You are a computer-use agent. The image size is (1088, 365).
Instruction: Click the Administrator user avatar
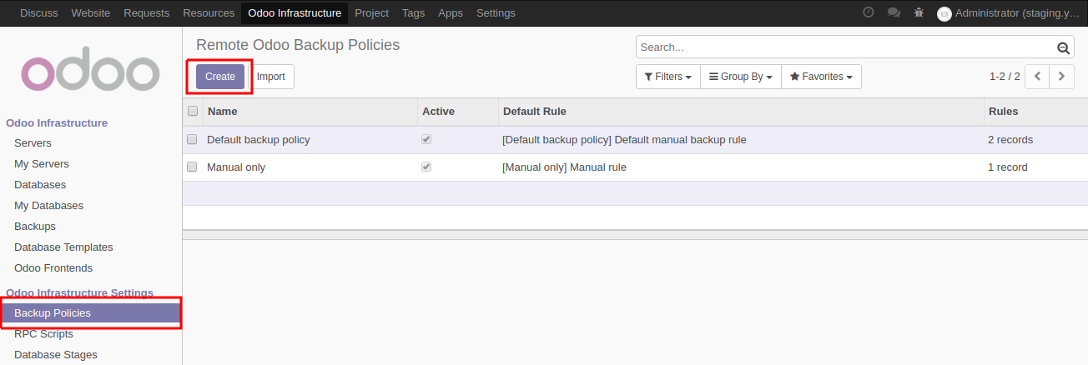pos(944,13)
